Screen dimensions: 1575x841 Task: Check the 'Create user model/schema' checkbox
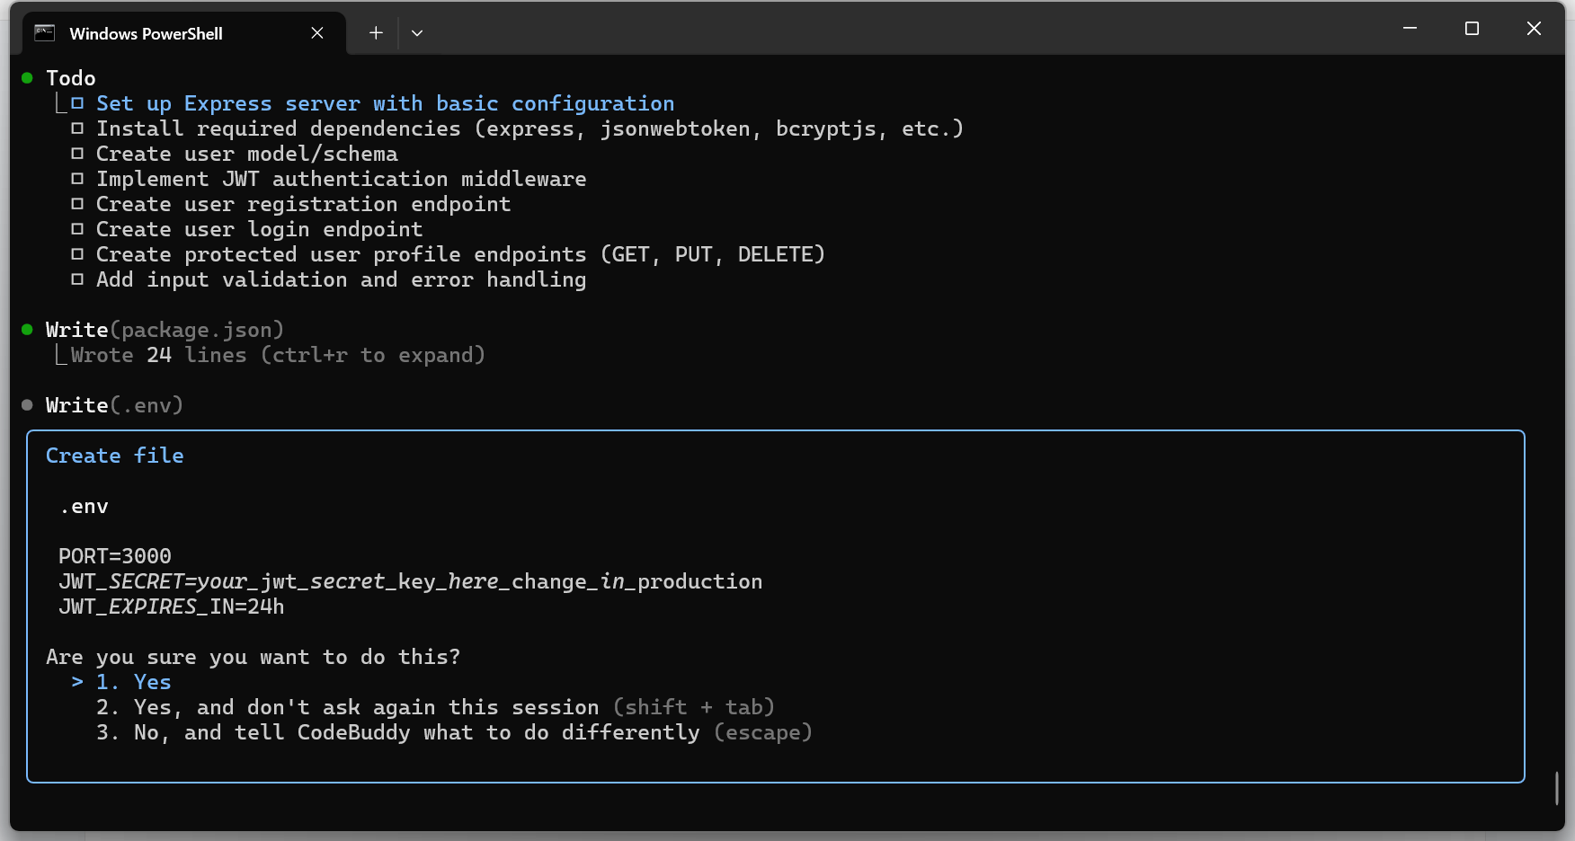coord(77,154)
